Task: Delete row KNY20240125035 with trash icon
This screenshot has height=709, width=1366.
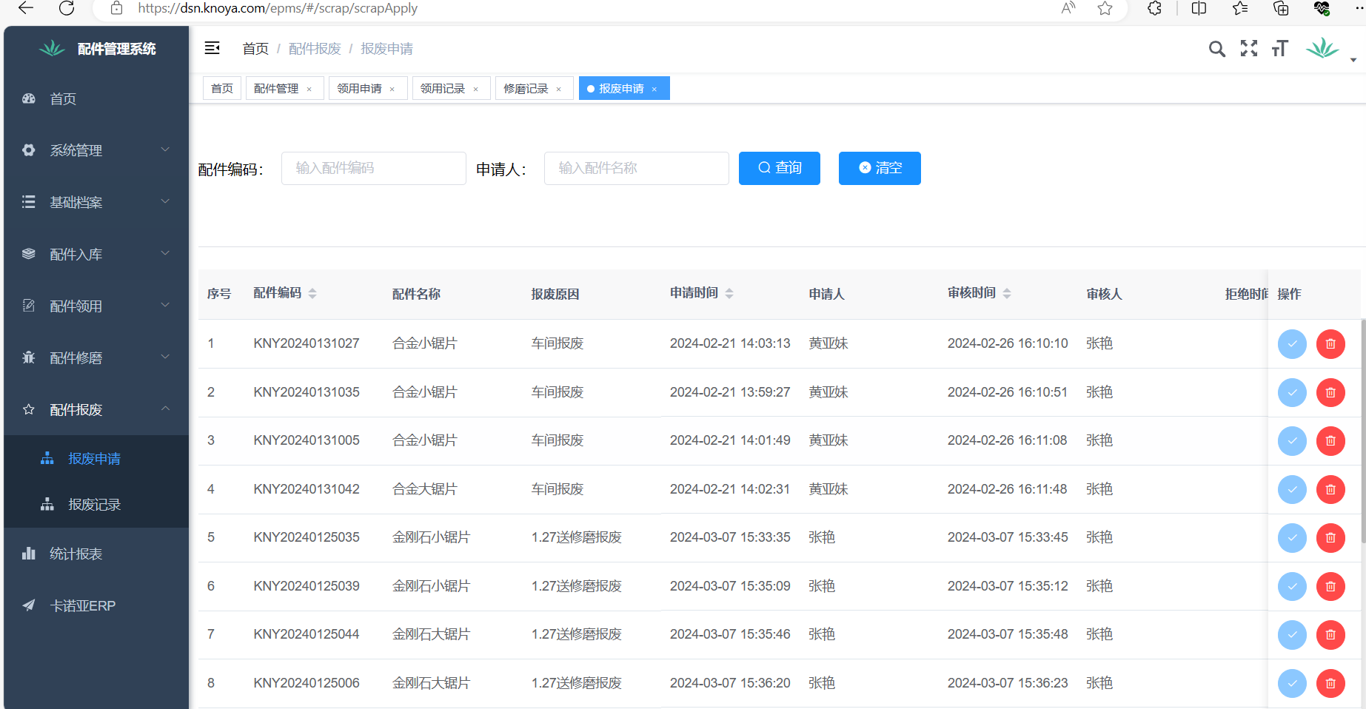Action: 1330,537
